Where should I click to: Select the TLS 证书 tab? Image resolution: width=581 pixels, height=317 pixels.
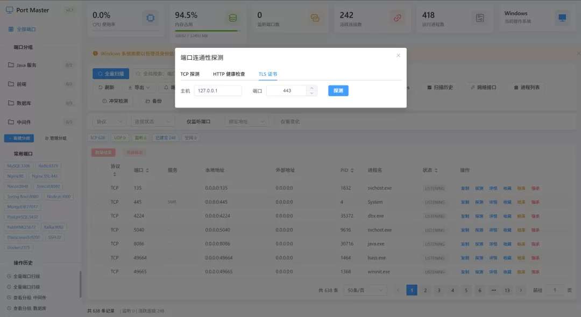[x=268, y=74]
